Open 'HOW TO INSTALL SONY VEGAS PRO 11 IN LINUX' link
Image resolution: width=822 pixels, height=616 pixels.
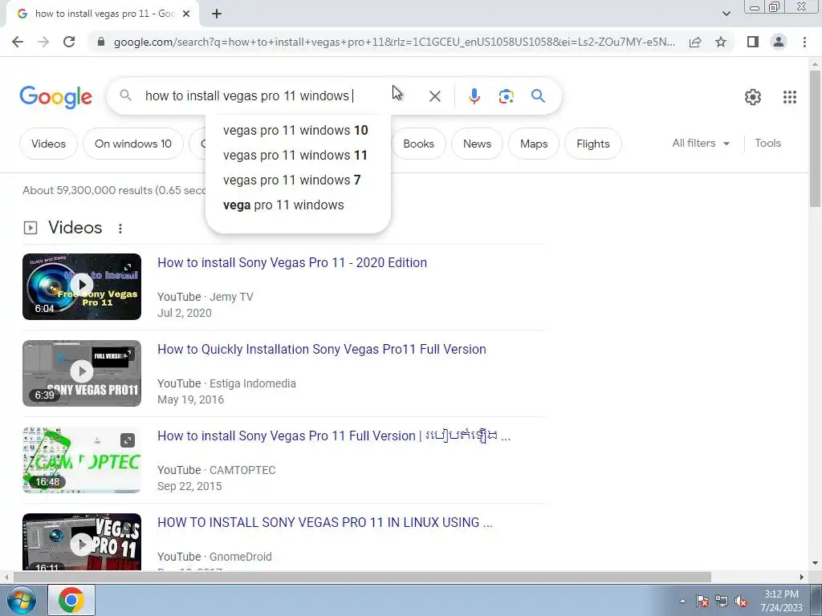[x=324, y=523]
